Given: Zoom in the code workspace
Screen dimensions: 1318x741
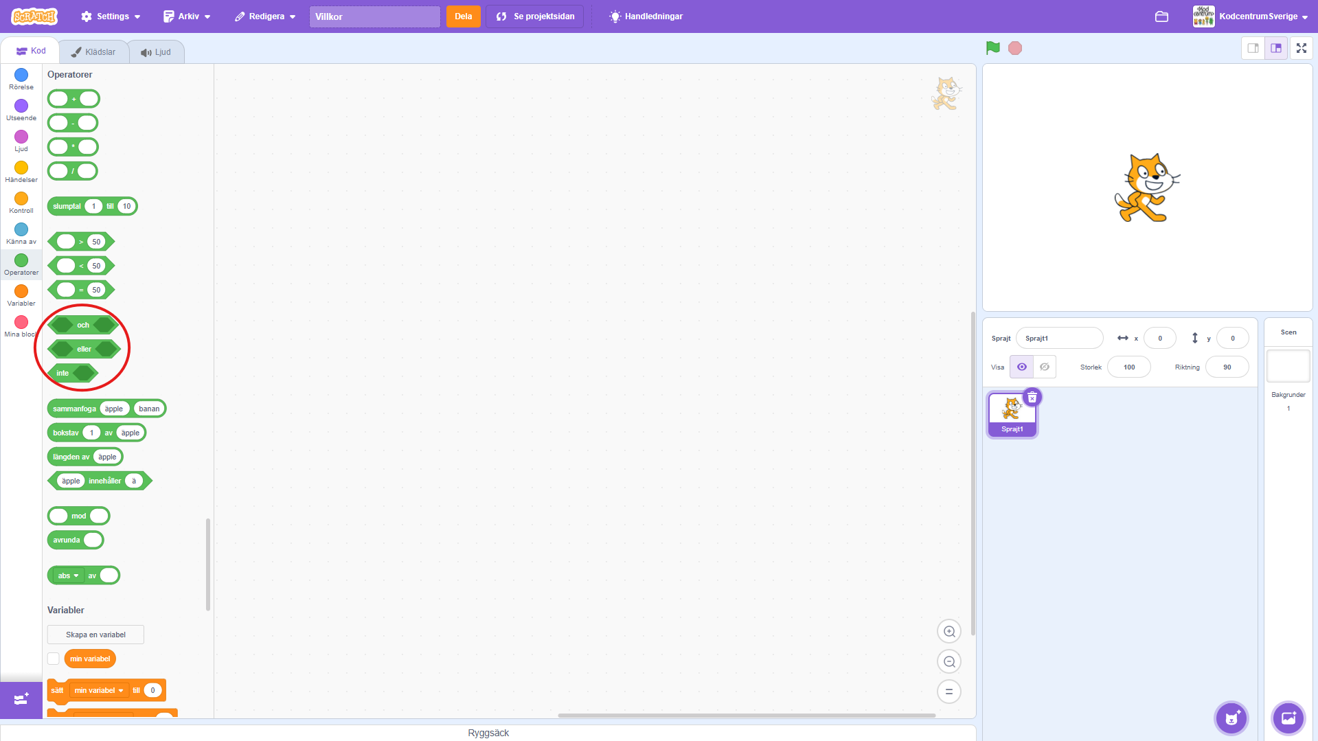Looking at the screenshot, I should 949,632.
